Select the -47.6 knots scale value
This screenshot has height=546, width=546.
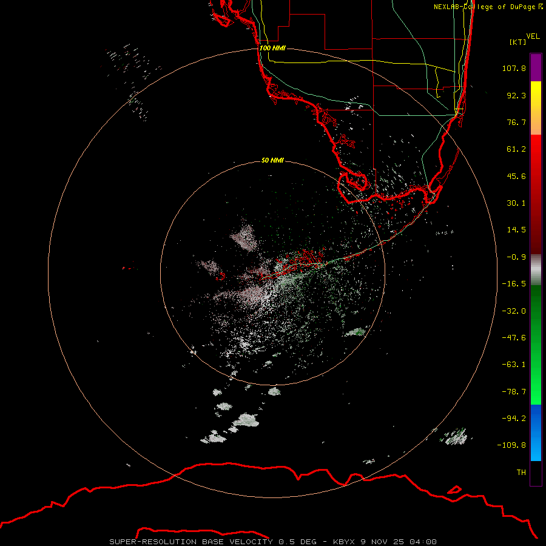pos(514,338)
